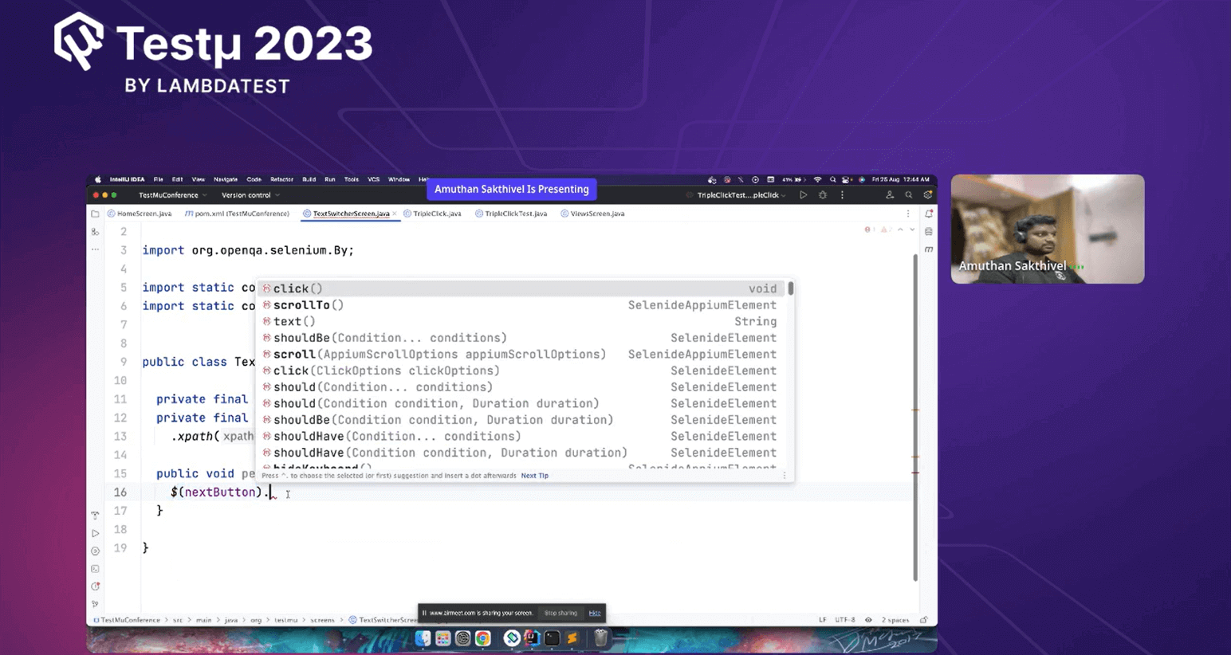Open the Refactor menu
The width and height of the screenshot is (1231, 655).
click(x=281, y=180)
